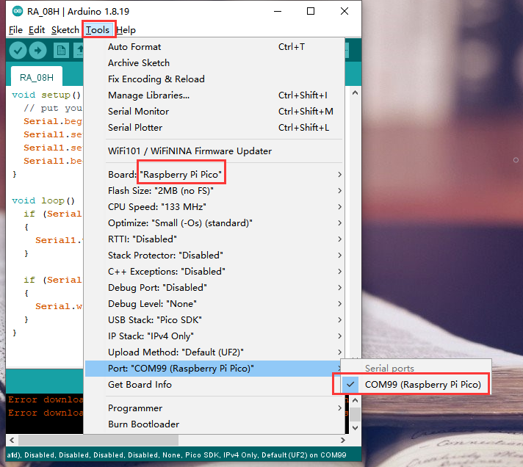Click Get Board Info
The image size is (523, 467).
click(214, 385)
